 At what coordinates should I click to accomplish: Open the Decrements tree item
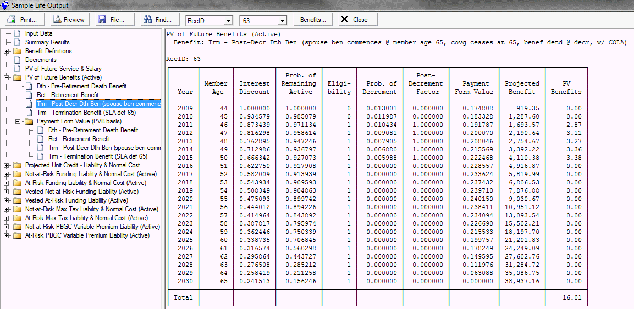pyautogui.click(x=41, y=60)
